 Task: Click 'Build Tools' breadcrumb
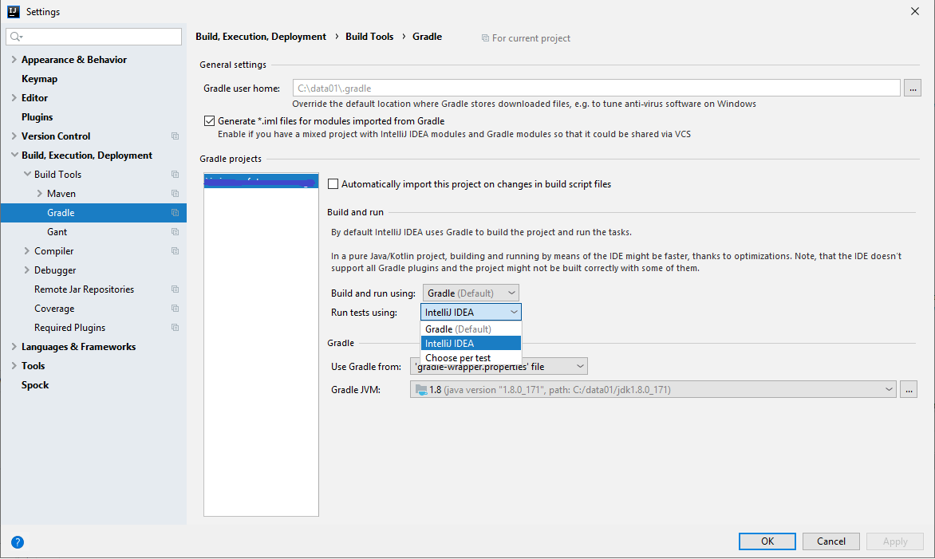coord(369,37)
